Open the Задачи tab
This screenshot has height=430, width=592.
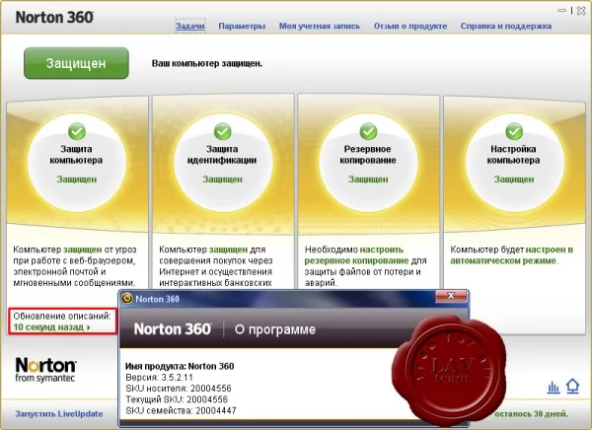tap(190, 26)
